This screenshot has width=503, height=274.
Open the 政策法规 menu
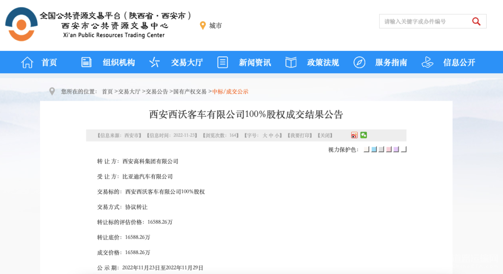(x=323, y=62)
